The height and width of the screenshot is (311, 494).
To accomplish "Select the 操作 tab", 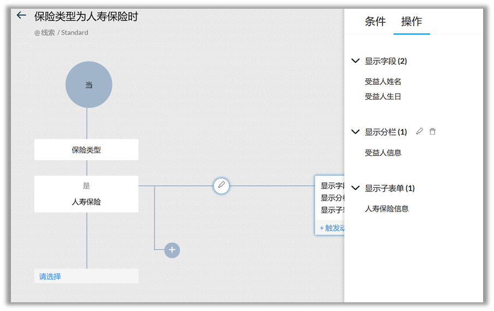I will (412, 21).
